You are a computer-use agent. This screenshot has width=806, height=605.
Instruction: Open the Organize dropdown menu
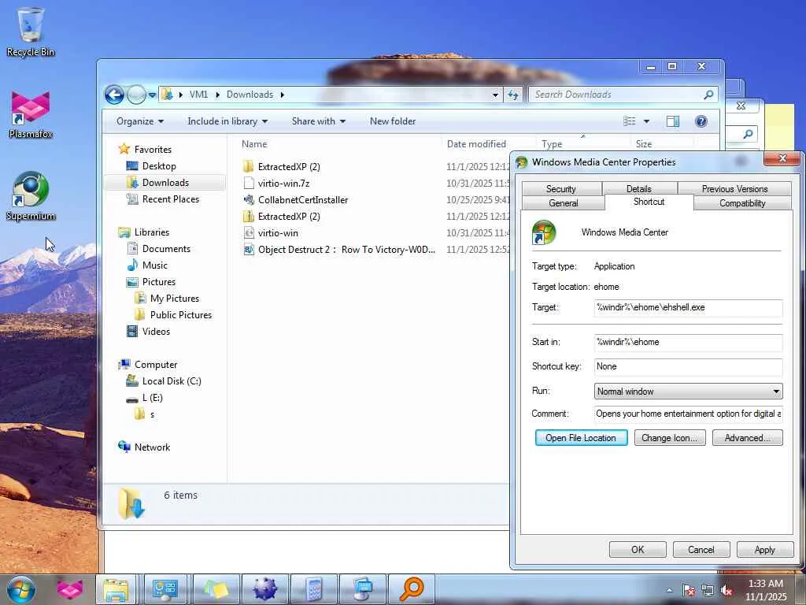tap(140, 121)
